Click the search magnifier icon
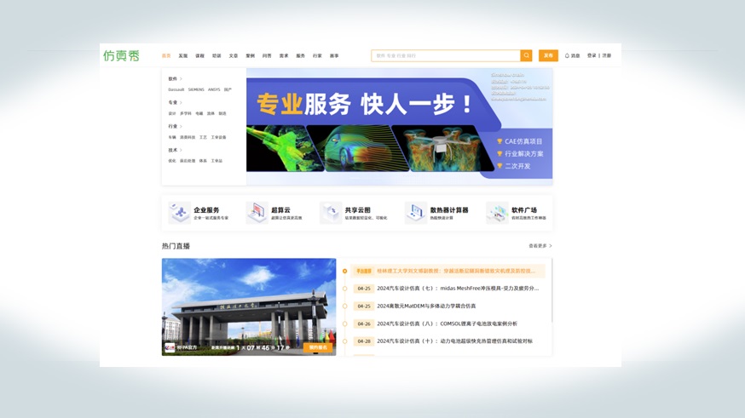 point(526,55)
